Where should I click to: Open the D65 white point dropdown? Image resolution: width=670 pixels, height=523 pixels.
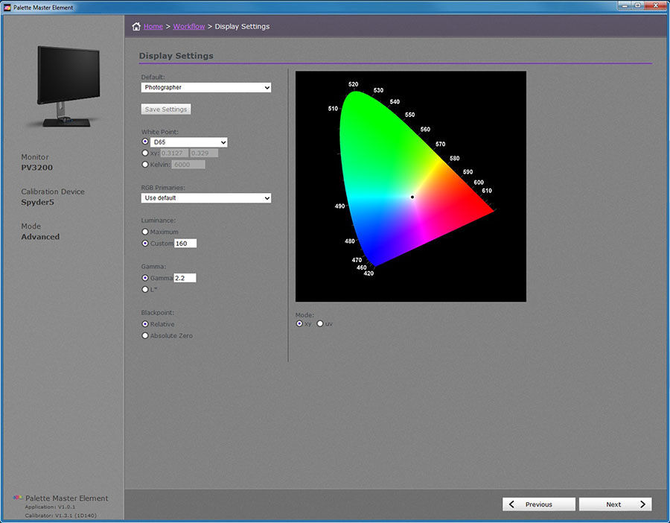(x=189, y=142)
